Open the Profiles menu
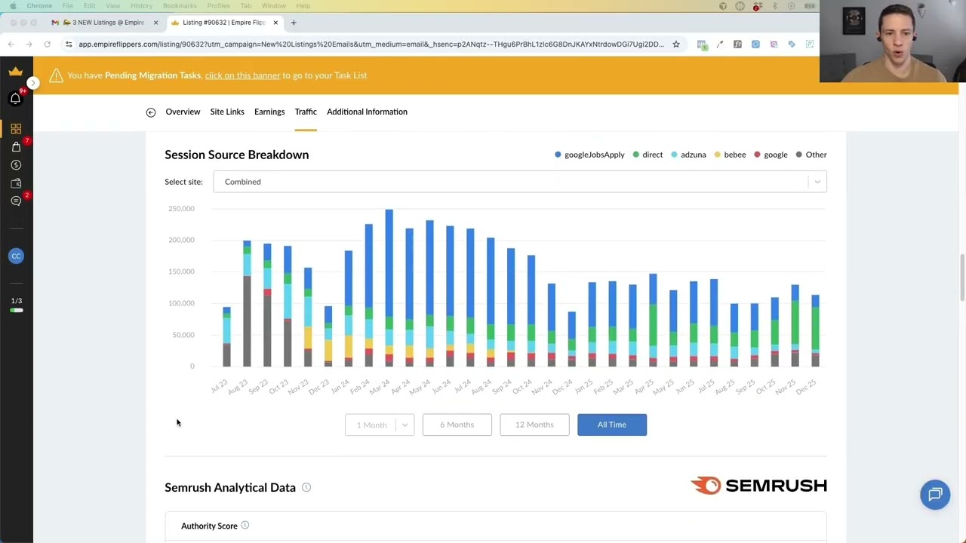The height and width of the screenshot is (543, 966). pos(218,6)
